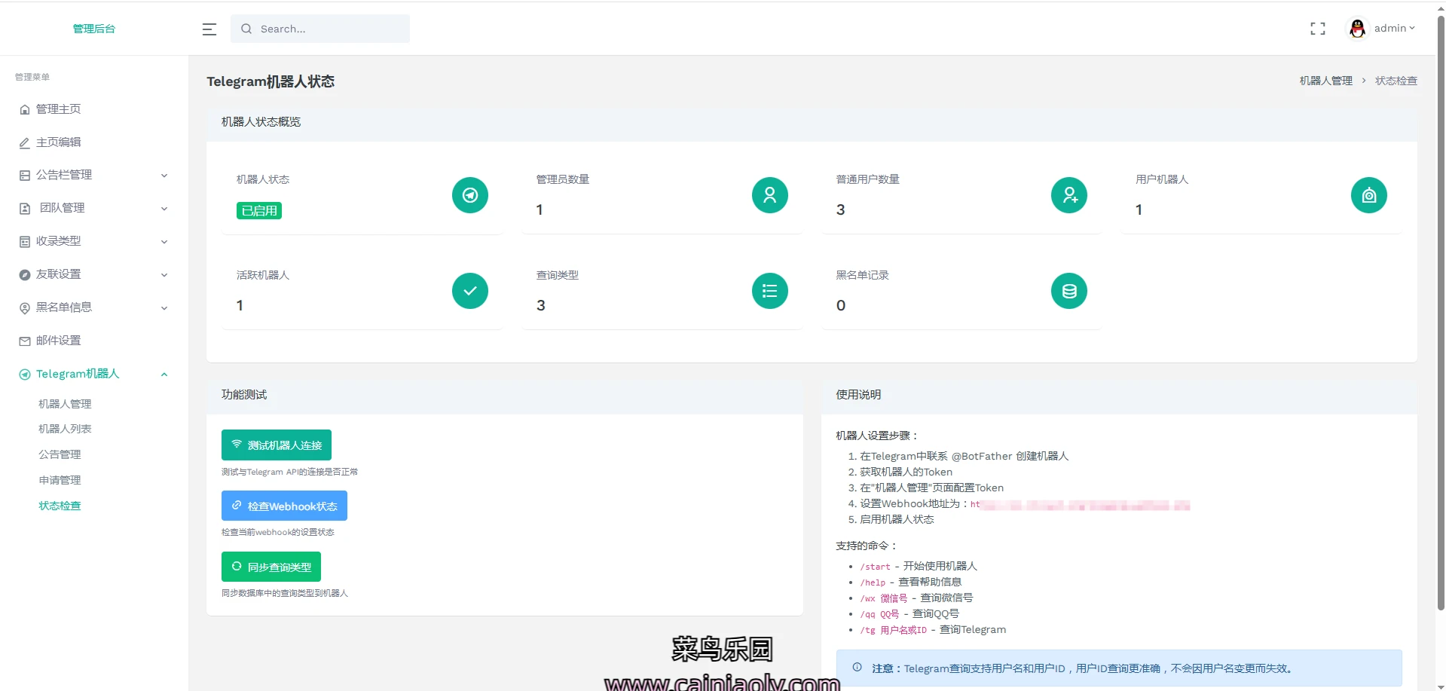
Task: Click the /tg 用户名或ID command text
Action: (893, 630)
